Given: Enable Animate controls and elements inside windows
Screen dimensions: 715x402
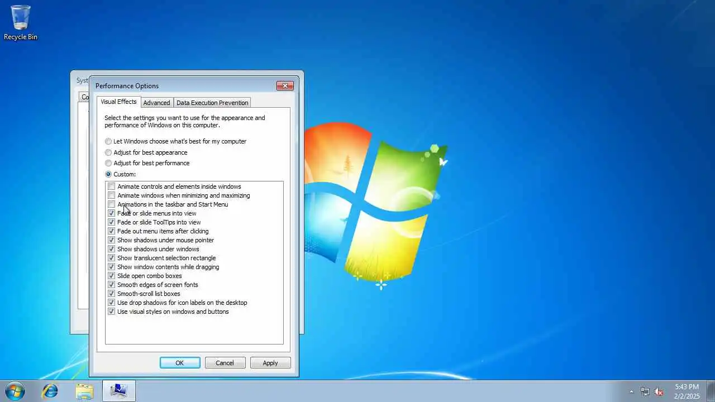Looking at the screenshot, I should tap(111, 186).
